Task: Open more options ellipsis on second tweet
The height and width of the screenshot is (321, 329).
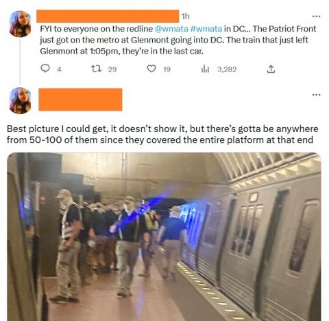Action: (317, 94)
